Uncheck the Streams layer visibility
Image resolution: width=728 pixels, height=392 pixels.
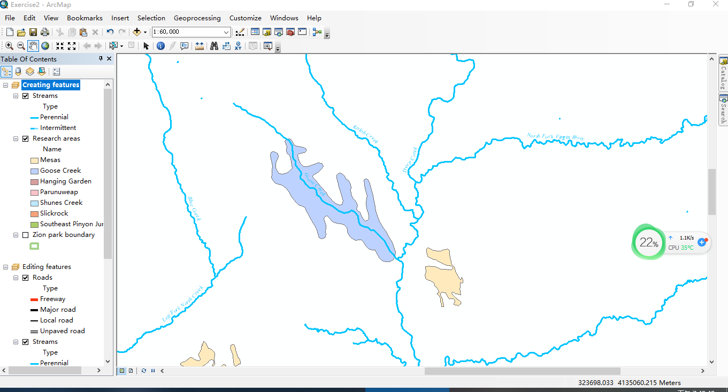point(25,95)
